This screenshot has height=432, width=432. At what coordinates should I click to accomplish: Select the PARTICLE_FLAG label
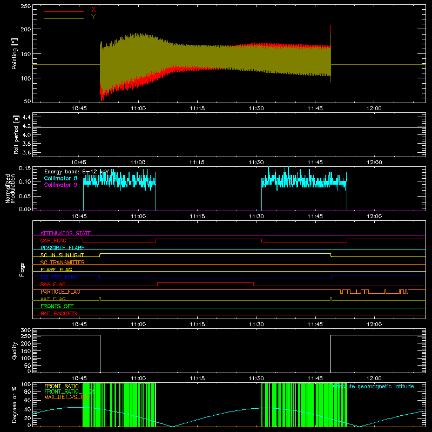click(x=60, y=292)
